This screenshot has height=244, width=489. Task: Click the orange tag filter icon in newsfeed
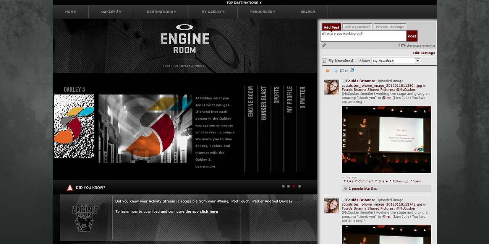click(328, 71)
